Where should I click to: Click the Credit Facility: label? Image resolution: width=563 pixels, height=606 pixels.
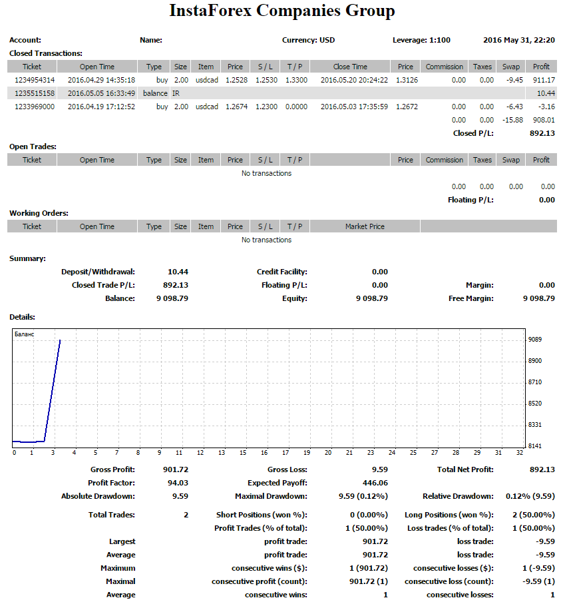(x=282, y=272)
